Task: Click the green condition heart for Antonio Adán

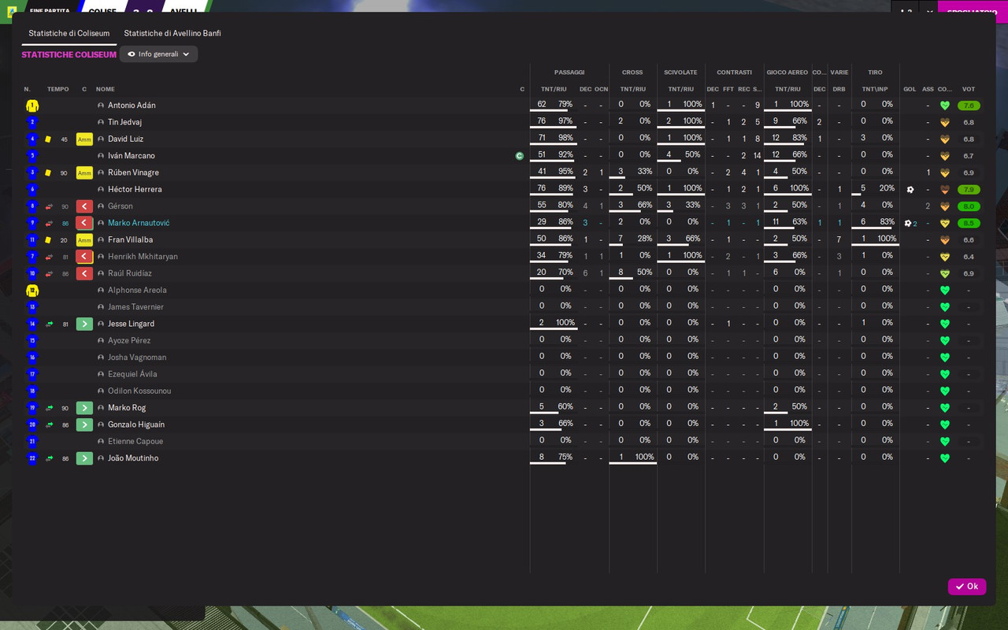Action: [x=945, y=106]
